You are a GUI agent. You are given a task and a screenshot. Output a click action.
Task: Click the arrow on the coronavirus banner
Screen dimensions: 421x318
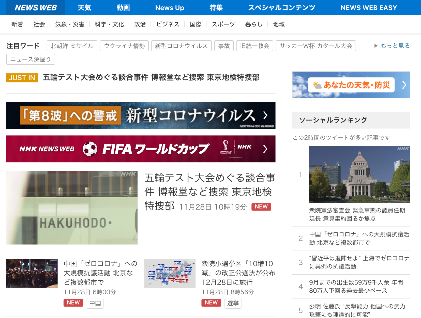[265, 115]
